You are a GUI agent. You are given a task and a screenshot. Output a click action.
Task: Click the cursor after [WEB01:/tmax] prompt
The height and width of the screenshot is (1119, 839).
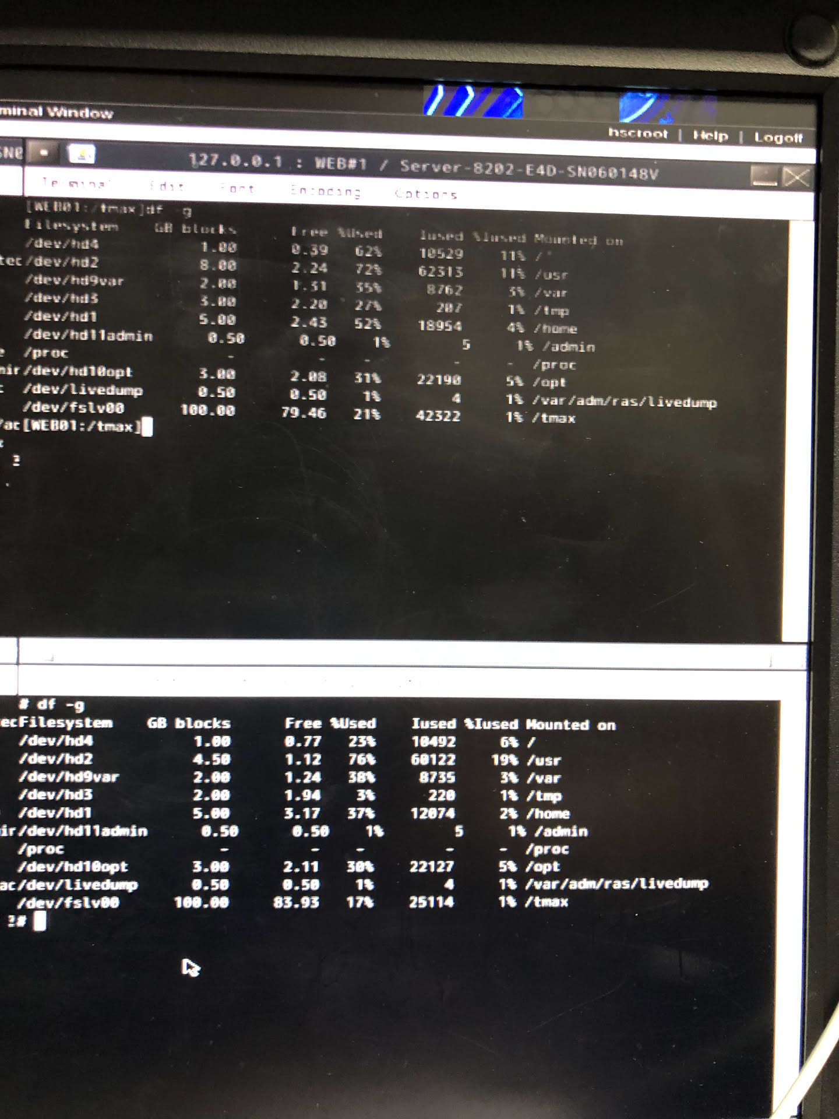[x=147, y=427]
